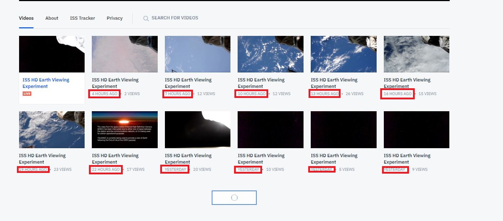
Task: Click the Search for Videos field
Action: [x=175, y=18]
